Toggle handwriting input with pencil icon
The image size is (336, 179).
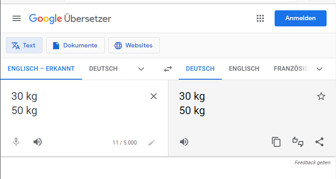(x=151, y=143)
